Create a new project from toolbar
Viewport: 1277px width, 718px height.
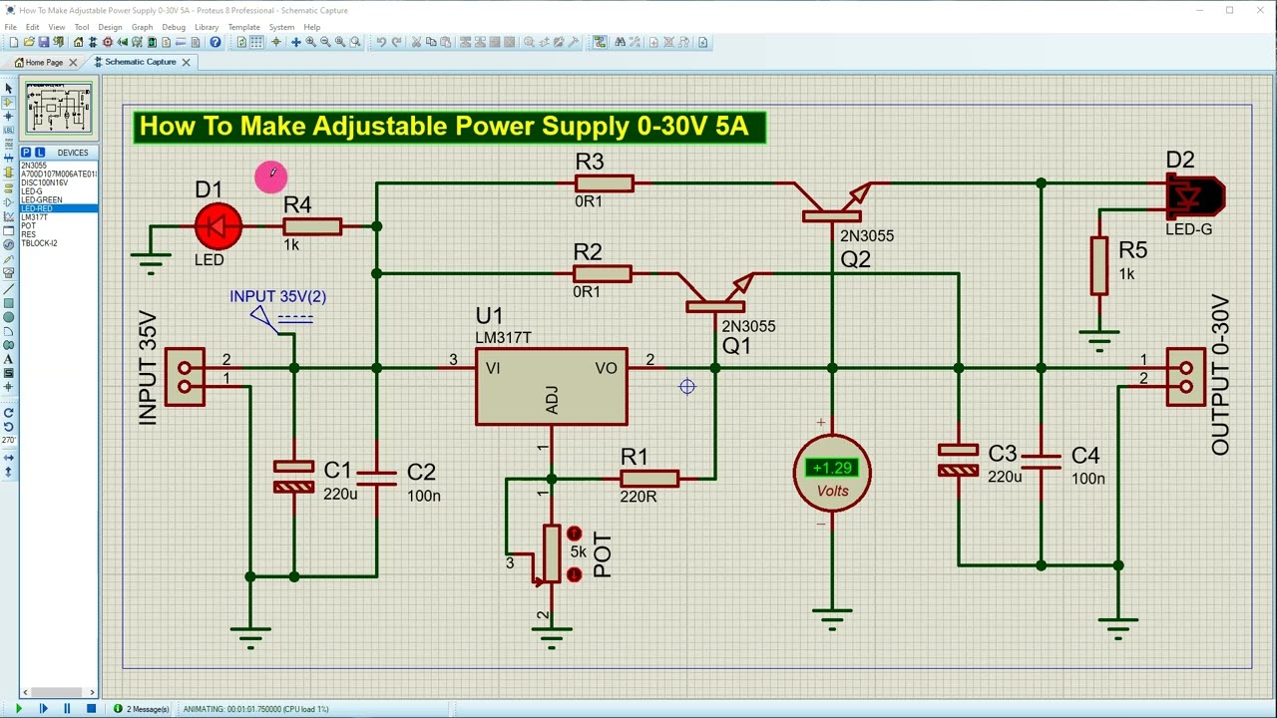tap(14, 42)
